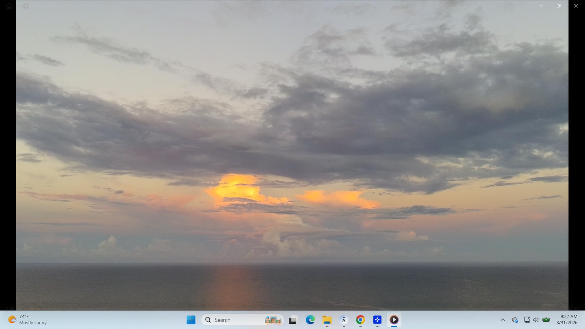
Task: Open the weather widget showing 74°F
Action: click(x=28, y=320)
